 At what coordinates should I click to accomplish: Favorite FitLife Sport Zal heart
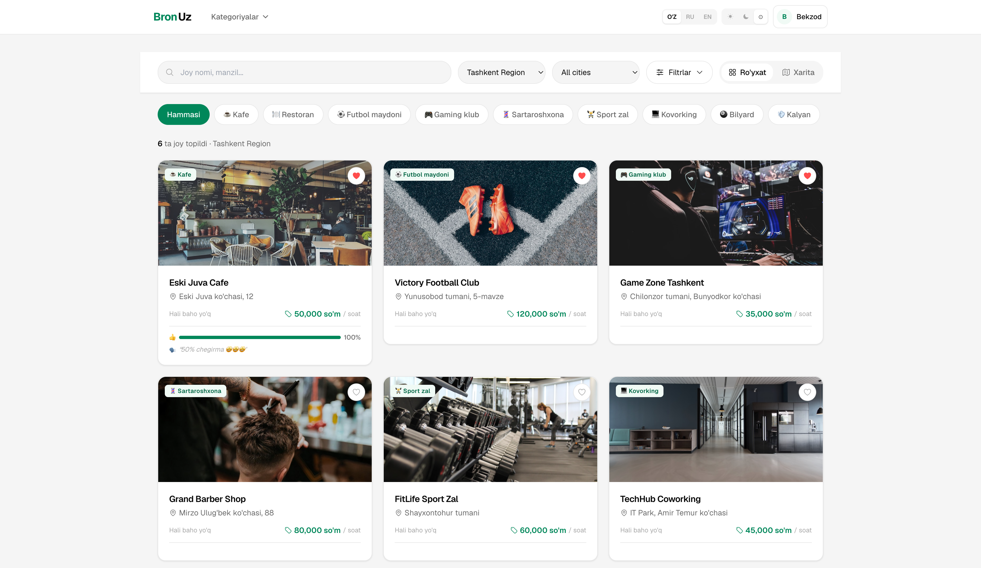tap(582, 392)
